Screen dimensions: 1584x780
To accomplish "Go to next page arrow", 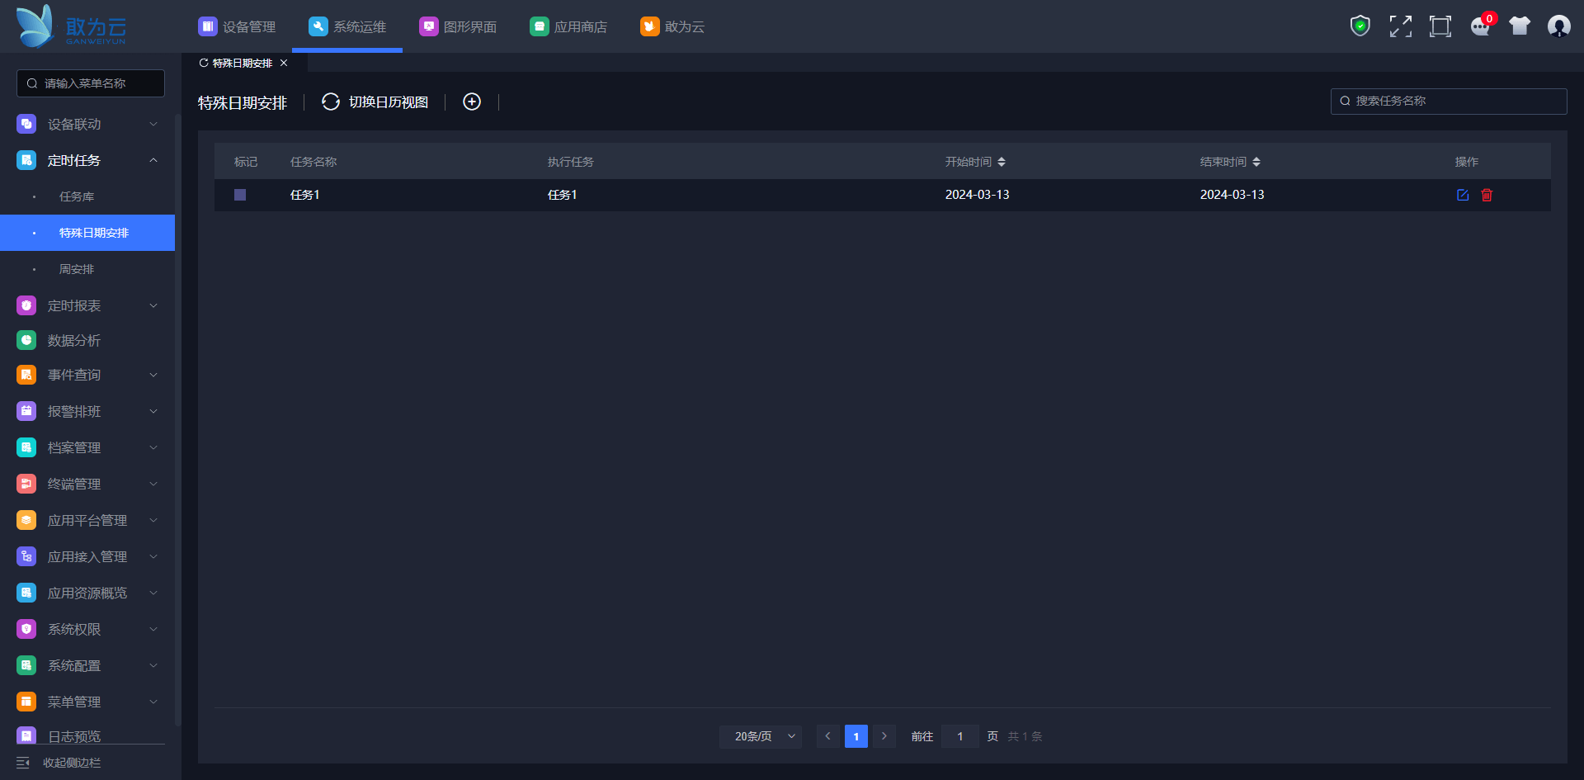I will pyautogui.click(x=884, y=736).
